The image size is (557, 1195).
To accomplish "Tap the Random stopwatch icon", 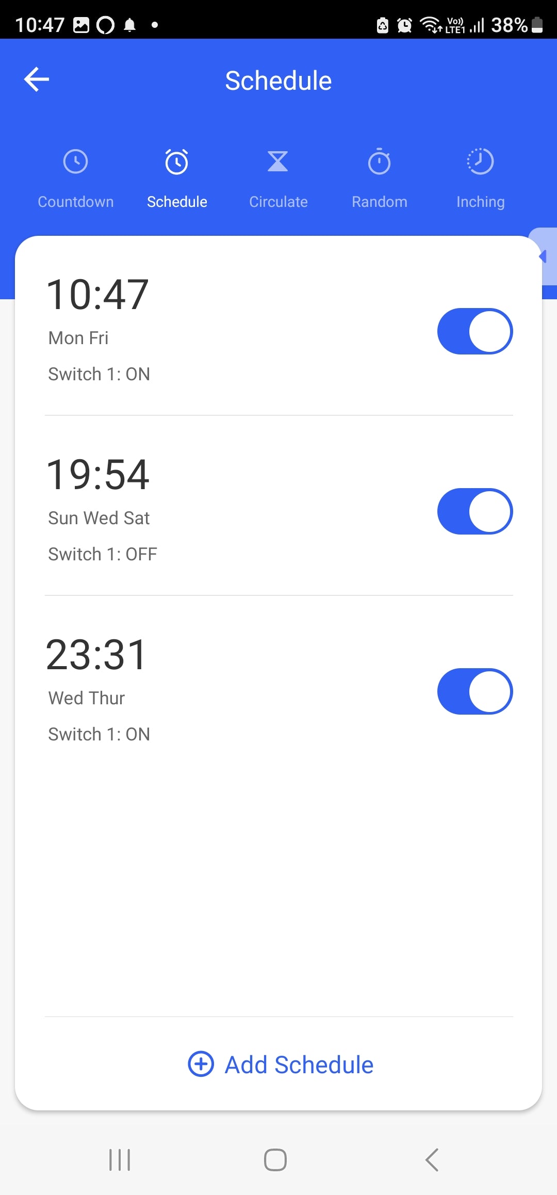I will [x=379, y=162].
